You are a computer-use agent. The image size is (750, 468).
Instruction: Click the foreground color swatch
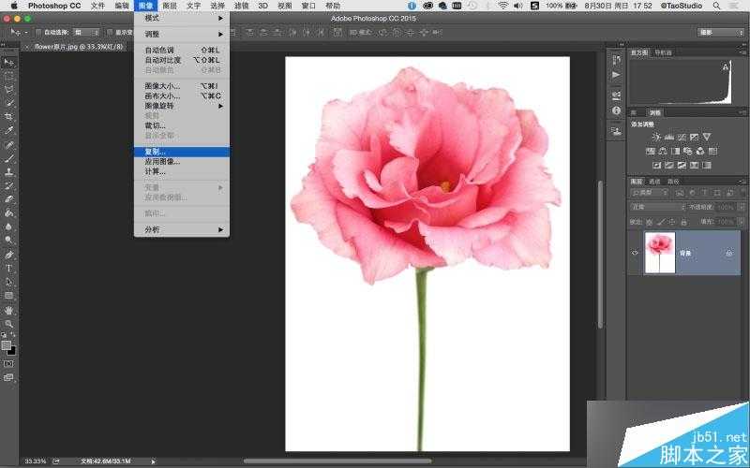[x=7, y=345]
